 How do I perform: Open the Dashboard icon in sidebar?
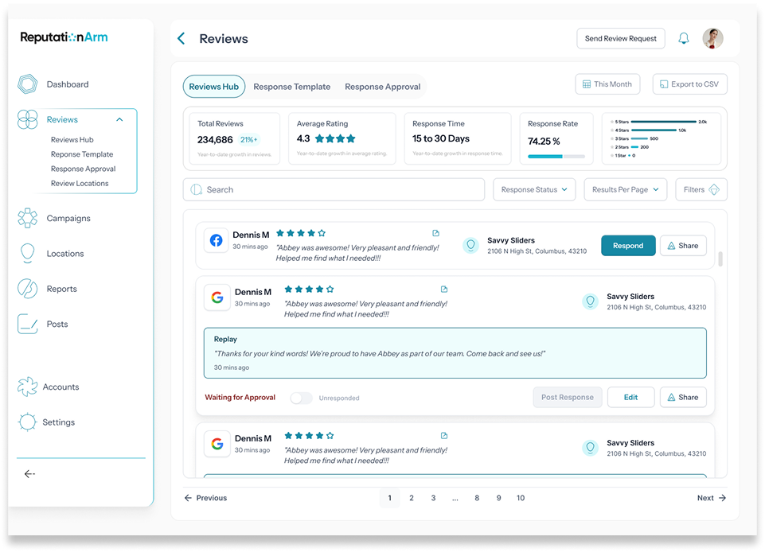28,84
